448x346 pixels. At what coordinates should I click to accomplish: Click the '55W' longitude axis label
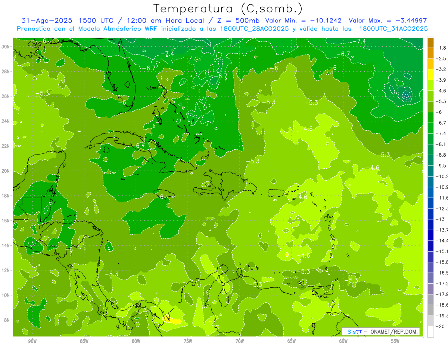pyautogui.click(x=395, y=341)
